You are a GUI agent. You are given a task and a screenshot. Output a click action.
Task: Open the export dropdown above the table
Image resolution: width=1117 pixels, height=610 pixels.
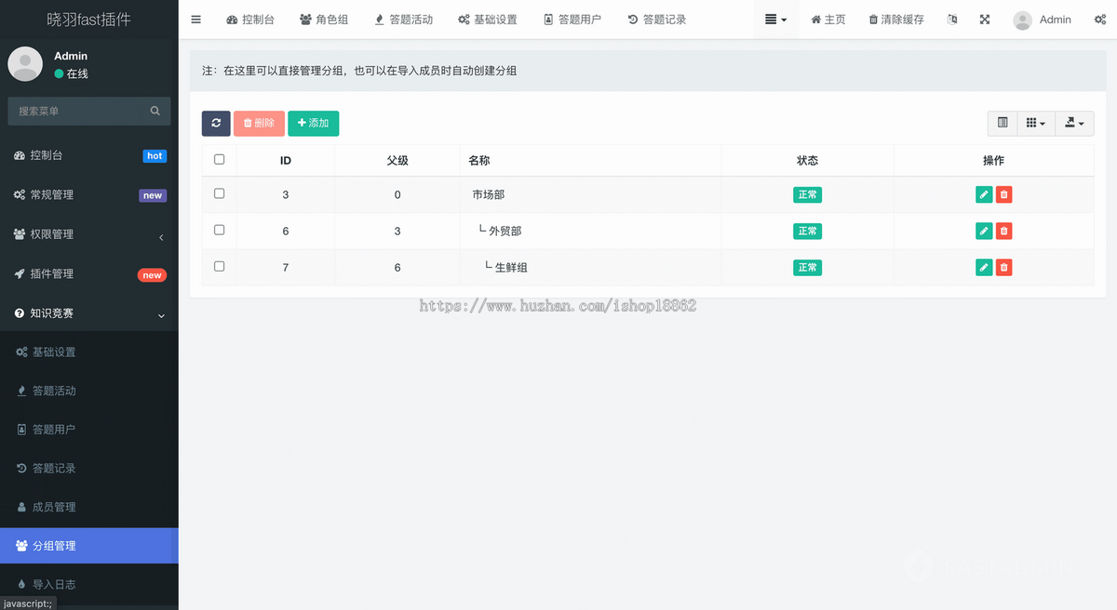[1073, 123]
